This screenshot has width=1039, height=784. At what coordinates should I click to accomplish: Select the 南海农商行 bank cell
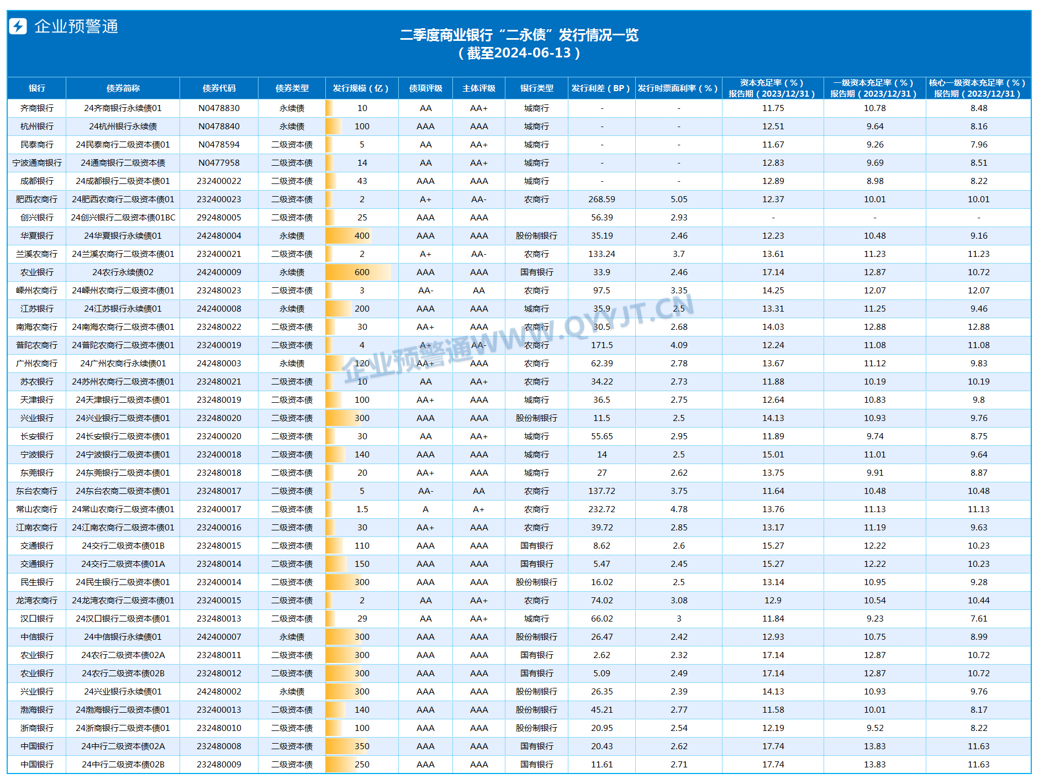point(37,327)
